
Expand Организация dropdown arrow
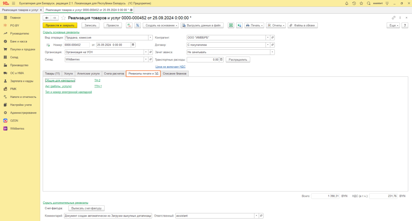pyautogui.click(x=146, y=52)
